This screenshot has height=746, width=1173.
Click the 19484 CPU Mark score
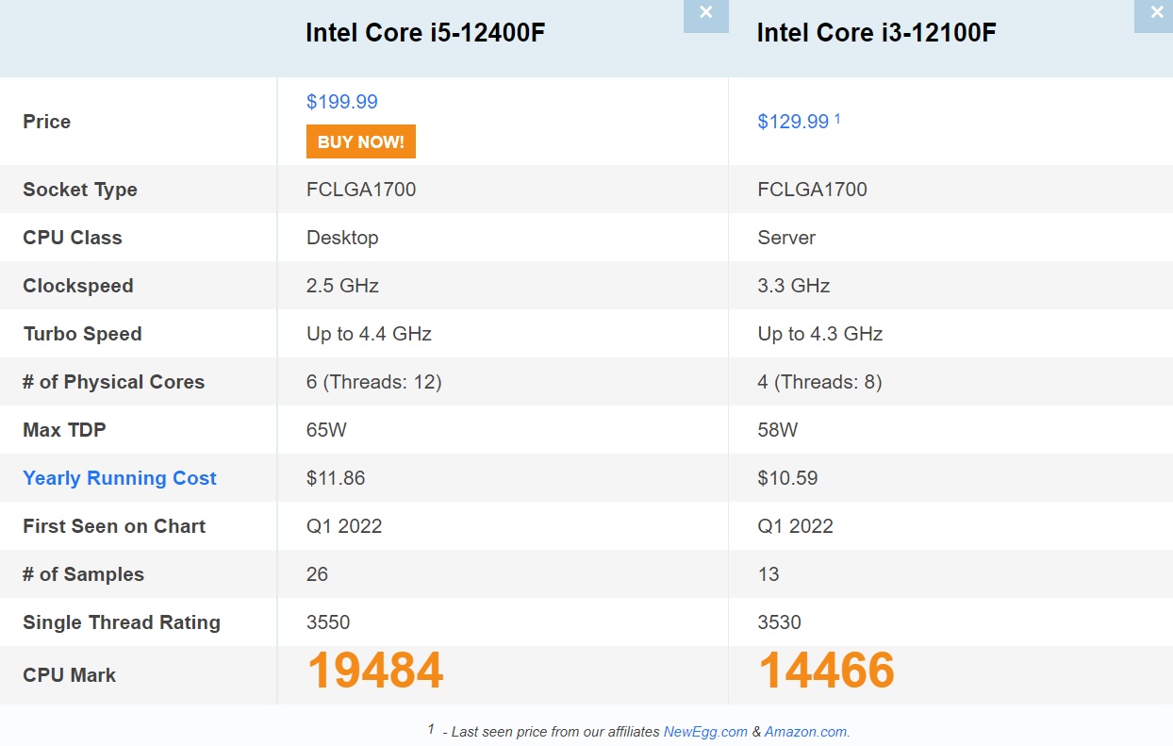point(375,671)
